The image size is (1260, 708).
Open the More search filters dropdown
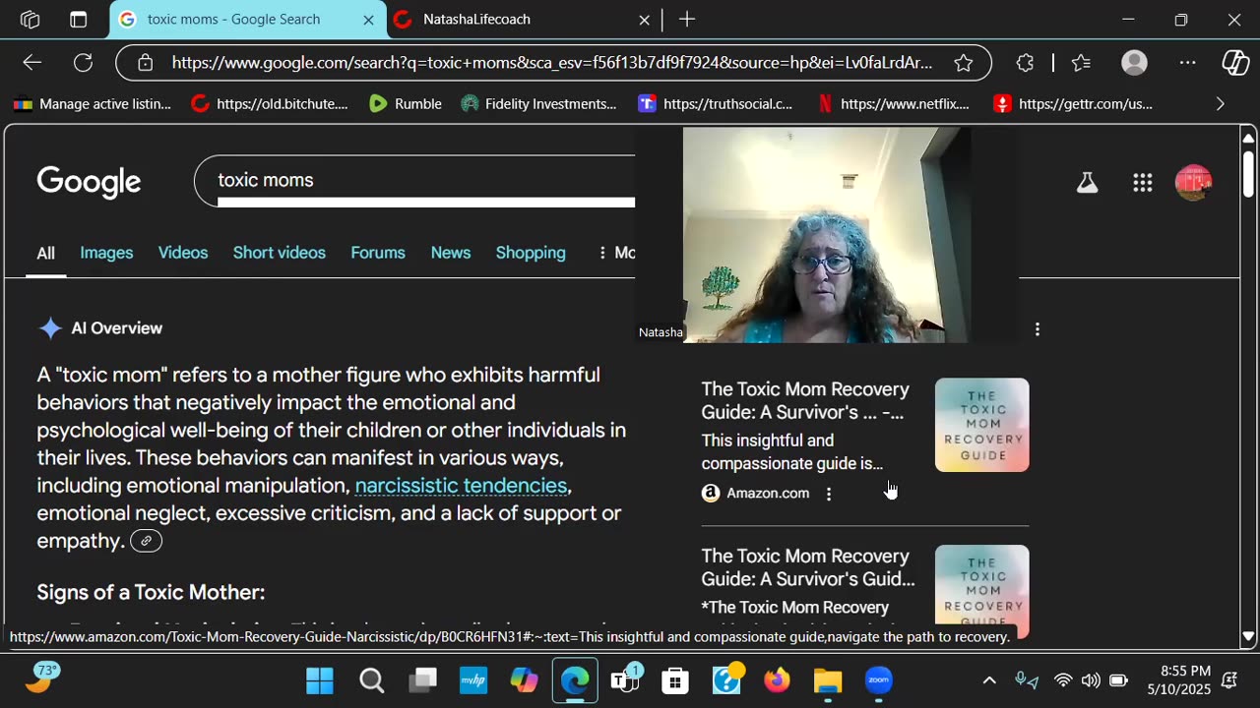[x=616, y=253]
